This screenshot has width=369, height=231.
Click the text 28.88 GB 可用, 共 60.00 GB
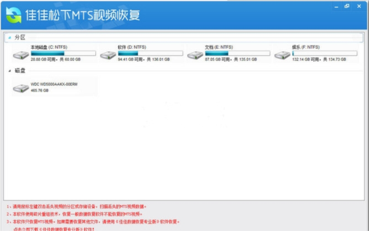coord(55,59)
